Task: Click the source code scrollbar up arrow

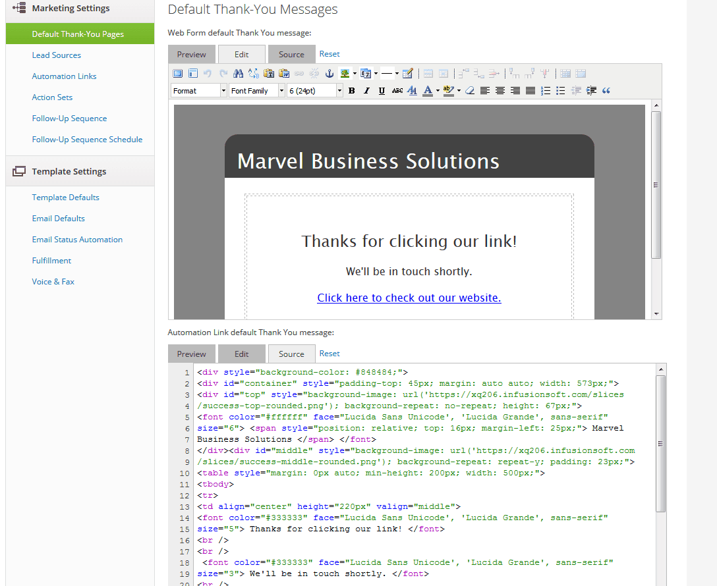Action: pos(661,369)
